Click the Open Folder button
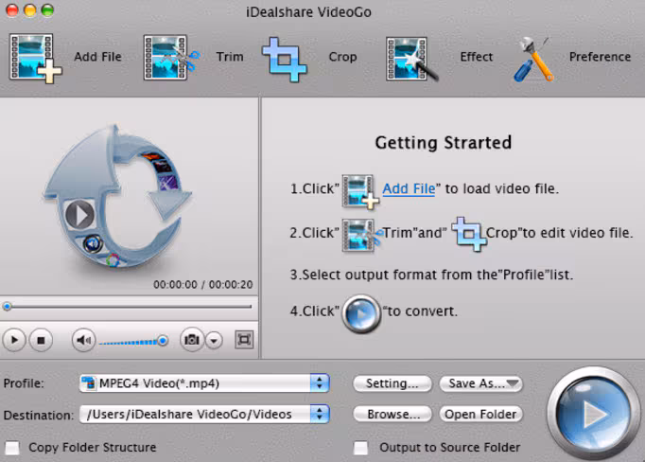 (480, 414)
